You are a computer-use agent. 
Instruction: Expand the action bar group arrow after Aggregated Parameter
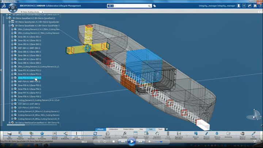[187, 135]
